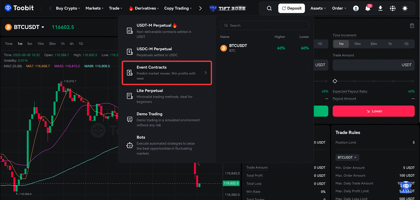Switch chart to 4h timeframe
420x200 pixels.
pyautogui.click(x=72, y=44)
